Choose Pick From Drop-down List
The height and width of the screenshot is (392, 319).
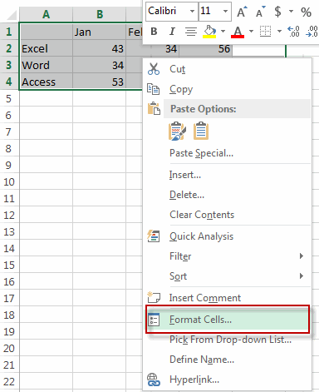pos(227,340)
